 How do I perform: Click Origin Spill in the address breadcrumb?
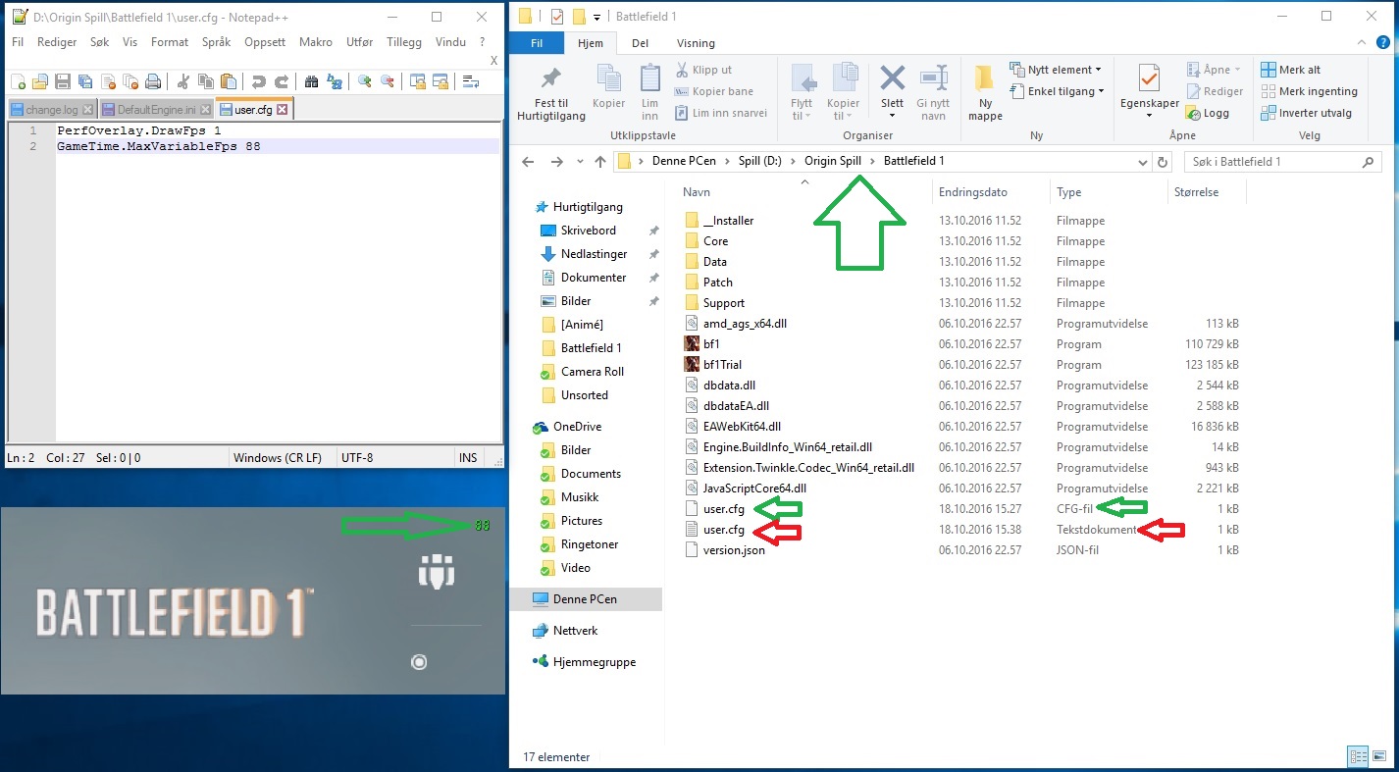tap(832, 161)
